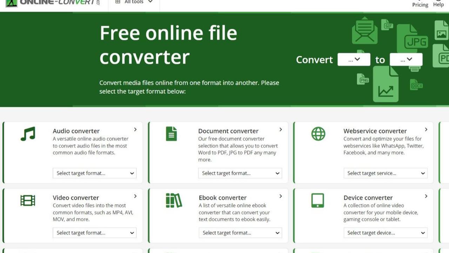Viewport: 449px width, 253px height.
Task: Click the books Ebook converter icon
Action: pos(174,200)
